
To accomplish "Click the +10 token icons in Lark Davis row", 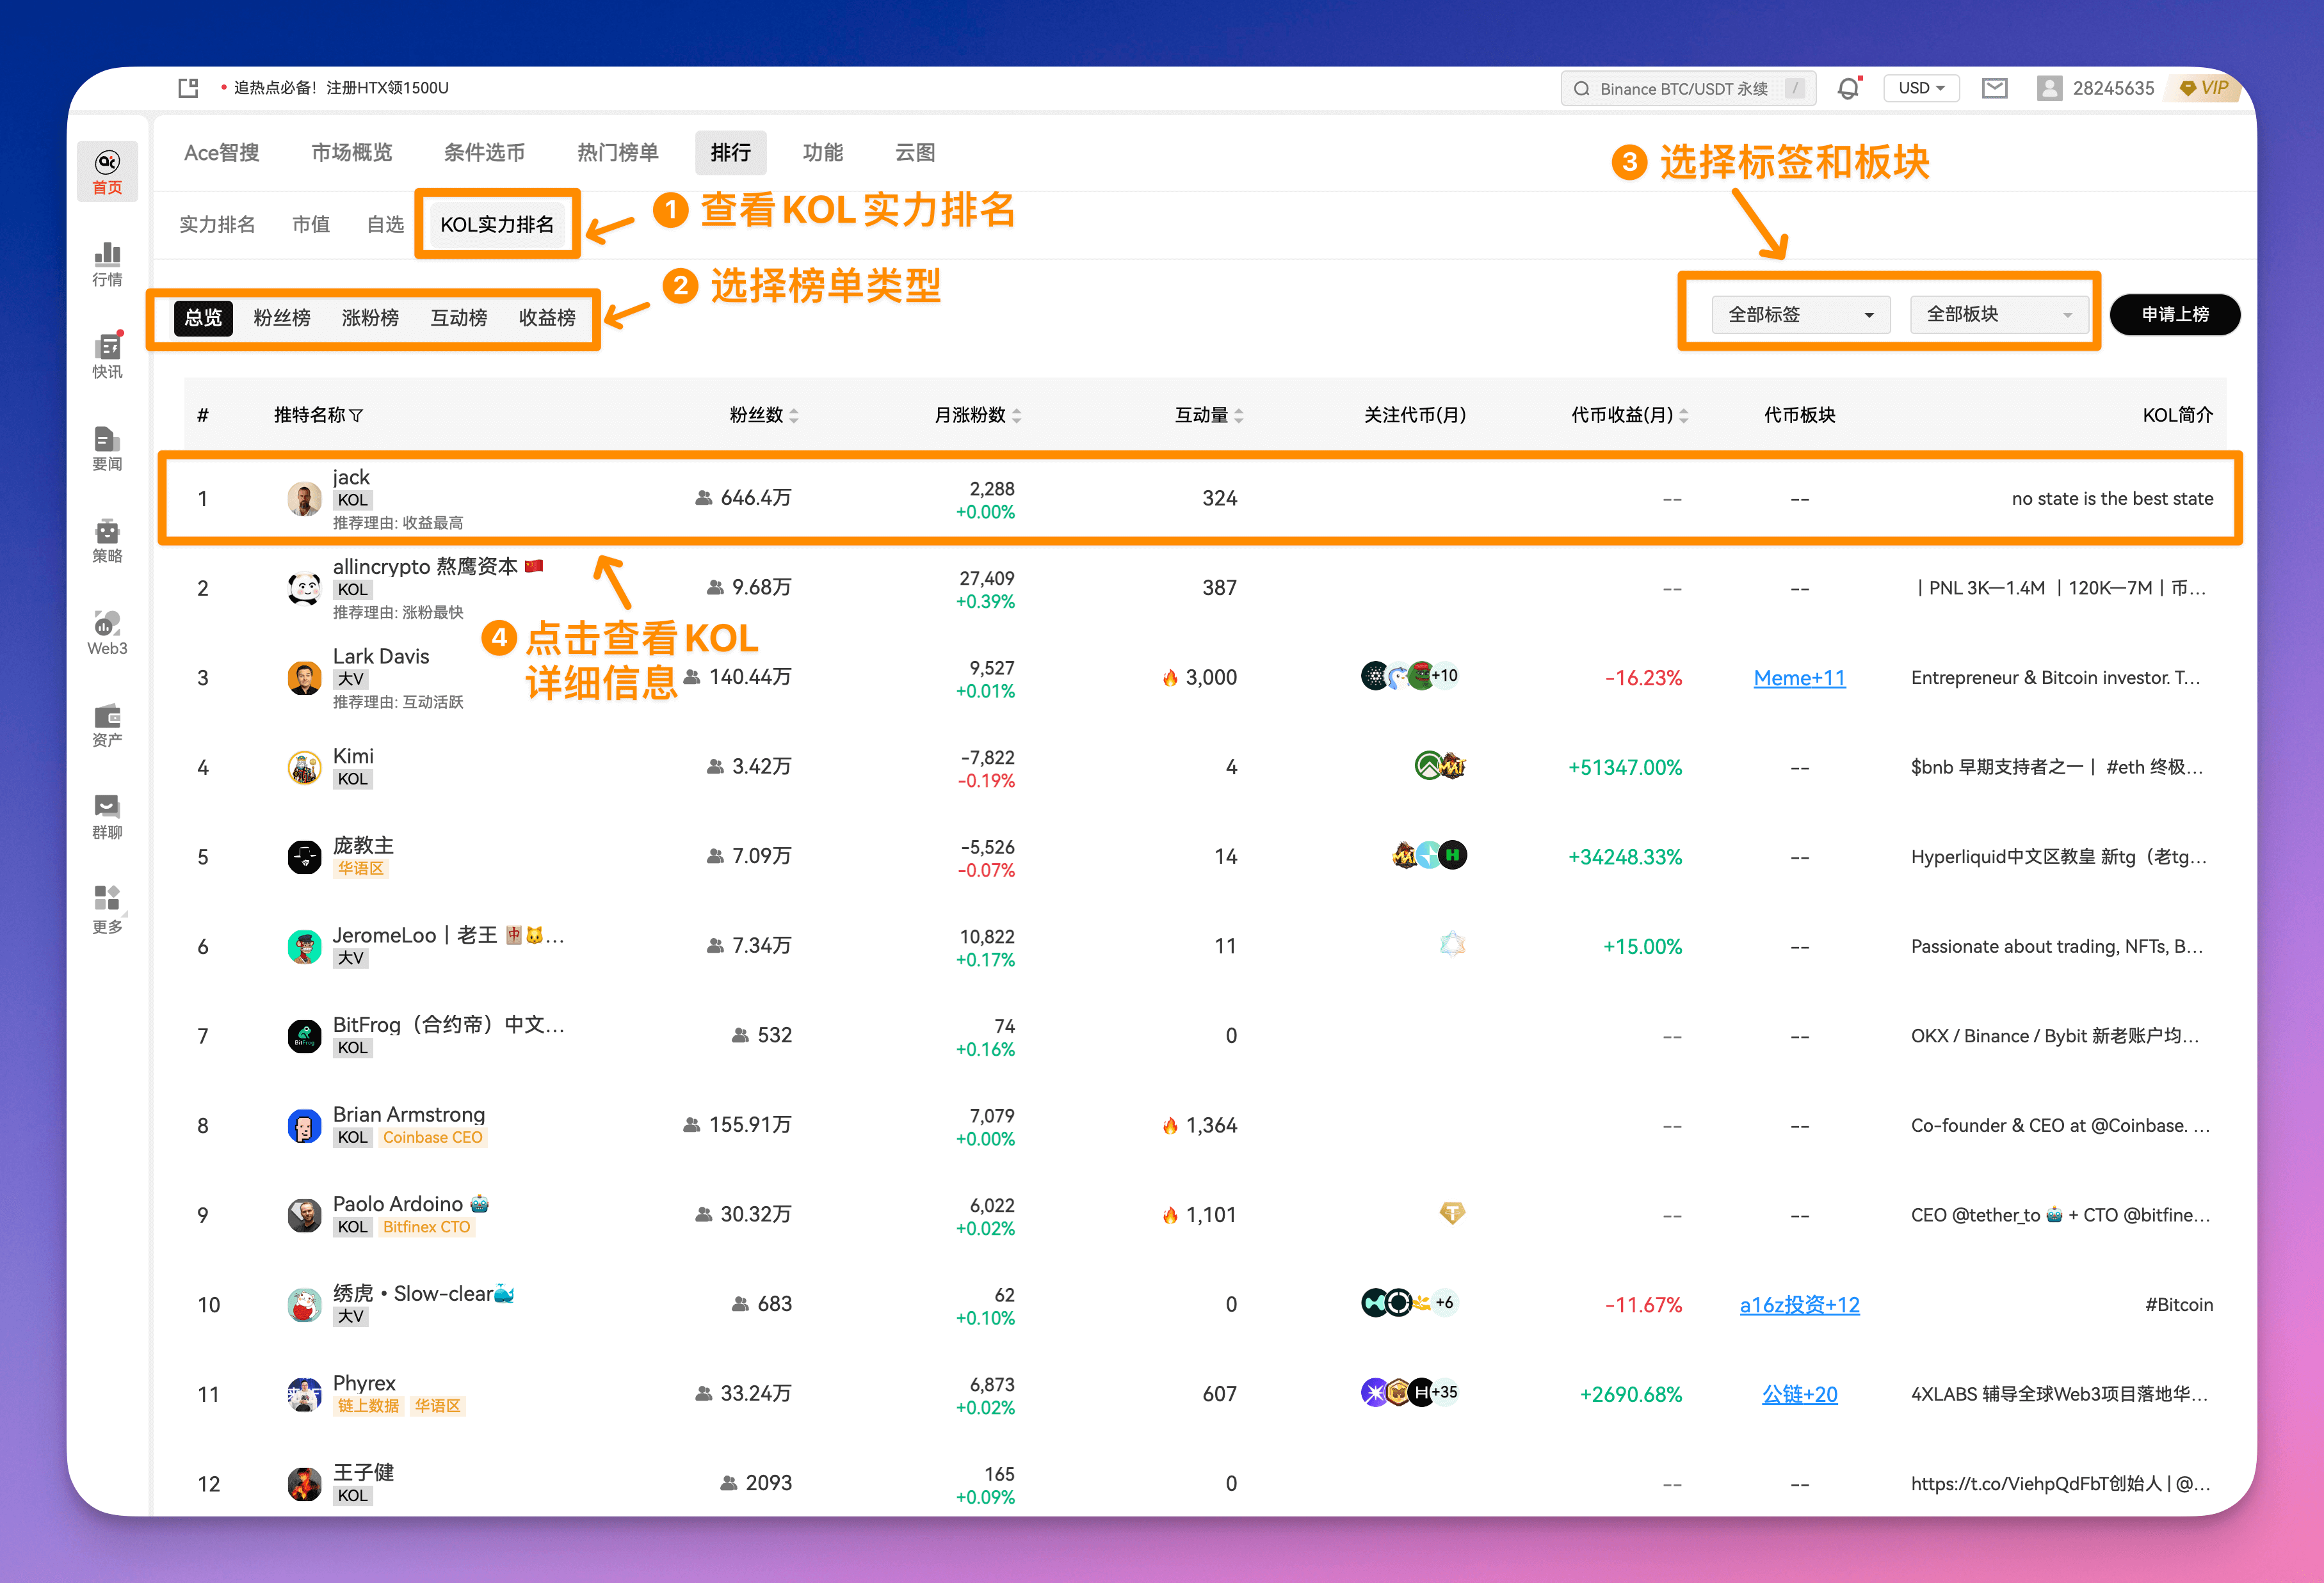I will pyautogui.click(x=1410, y=676).
